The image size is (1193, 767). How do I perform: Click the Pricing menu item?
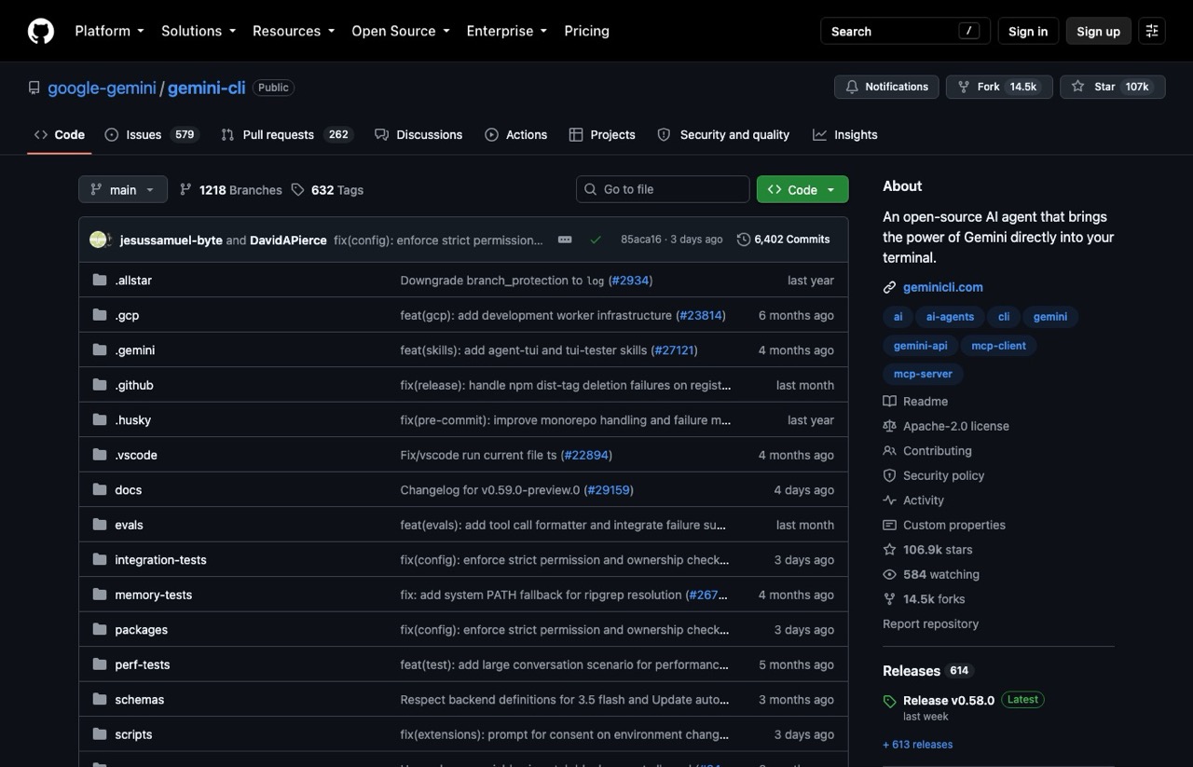point(586,31)
